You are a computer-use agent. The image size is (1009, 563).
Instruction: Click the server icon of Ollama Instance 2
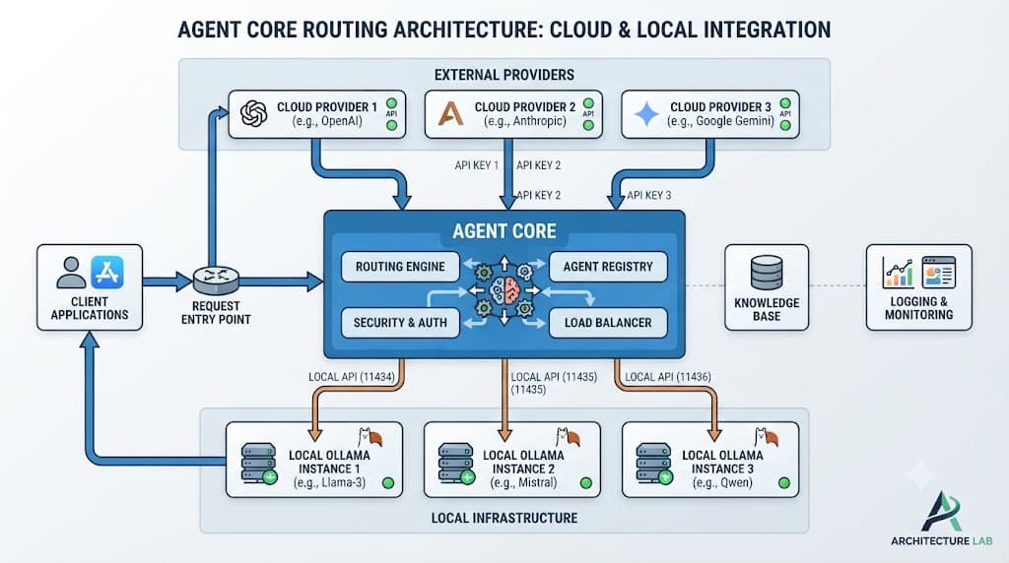click(x=456, y=463)
